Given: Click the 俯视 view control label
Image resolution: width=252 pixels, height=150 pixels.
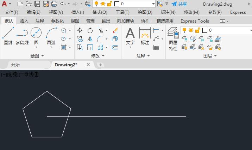Looking at the screenshot, I should click(x=13, y=74).
